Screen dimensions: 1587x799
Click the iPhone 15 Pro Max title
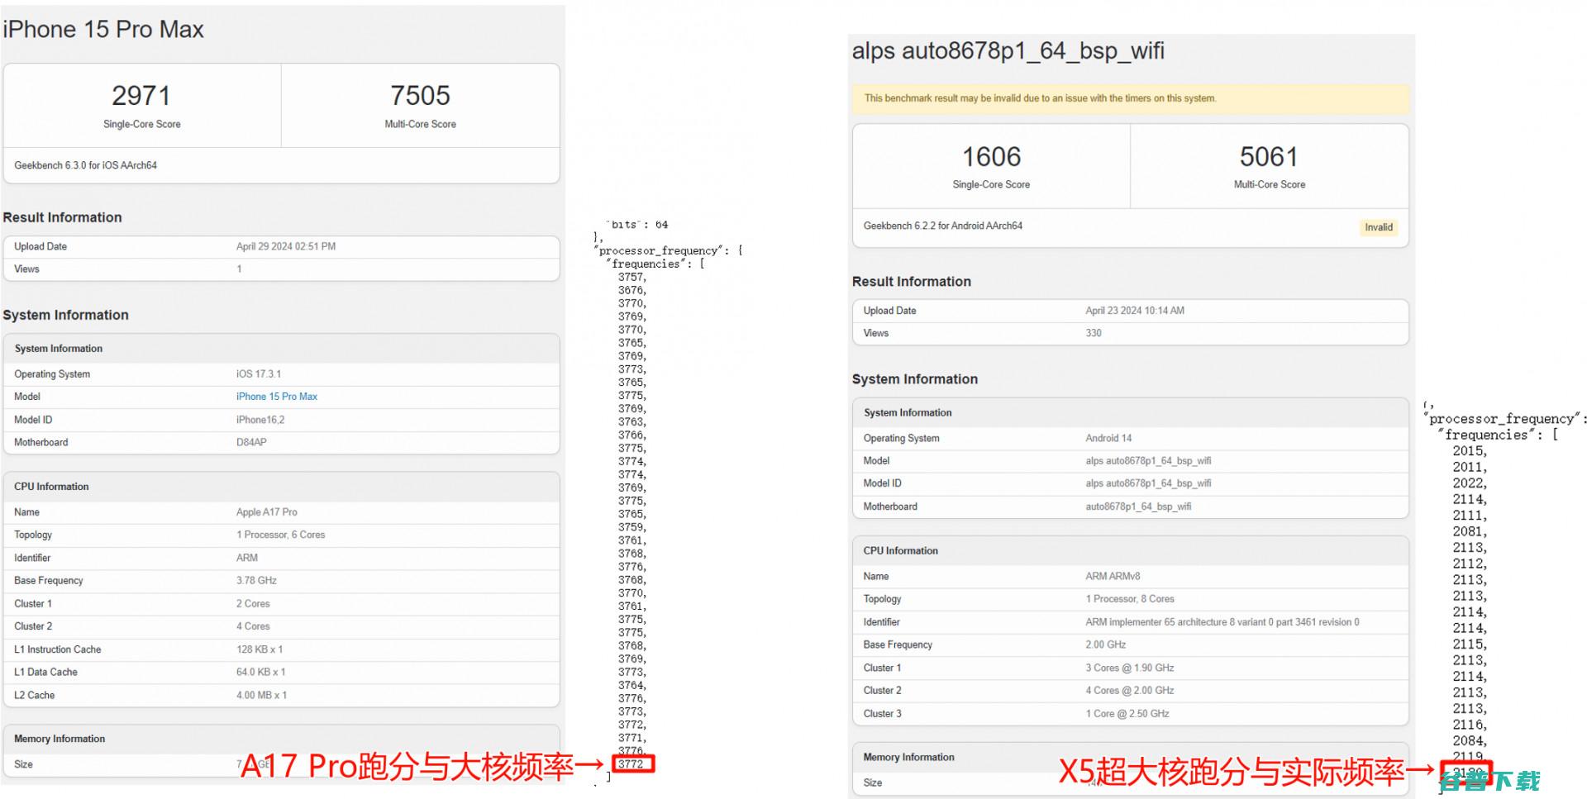(103, 30)
